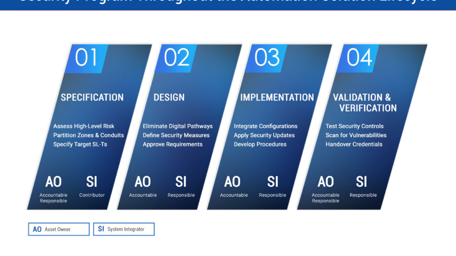Click 'Assess High-Level Risk' text

[84, 126]
